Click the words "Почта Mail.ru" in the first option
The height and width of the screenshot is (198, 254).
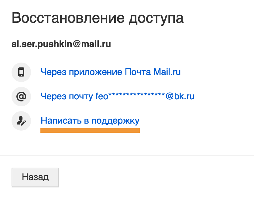pyautogui.click(x=153, y=72)
